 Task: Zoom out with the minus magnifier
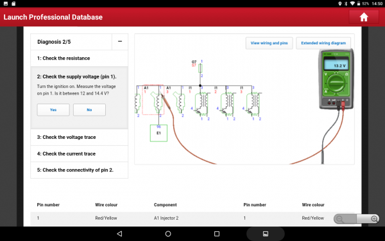(x=339, y=219)
